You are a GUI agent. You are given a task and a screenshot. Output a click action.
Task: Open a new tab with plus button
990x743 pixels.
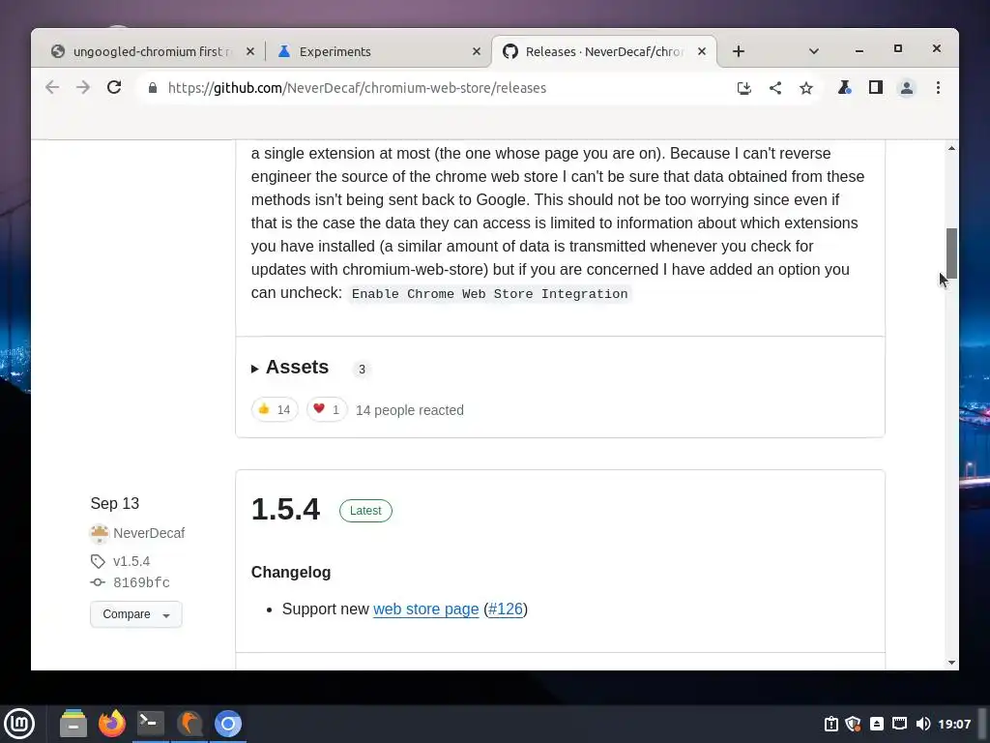738,51
